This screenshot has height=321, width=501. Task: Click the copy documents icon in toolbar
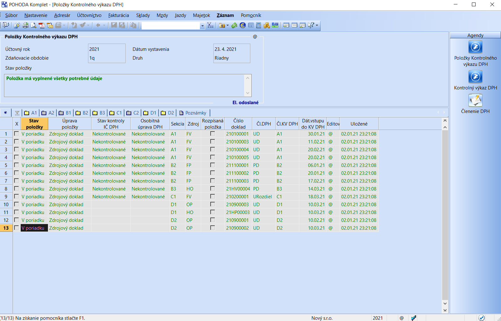tap(17, 25)
